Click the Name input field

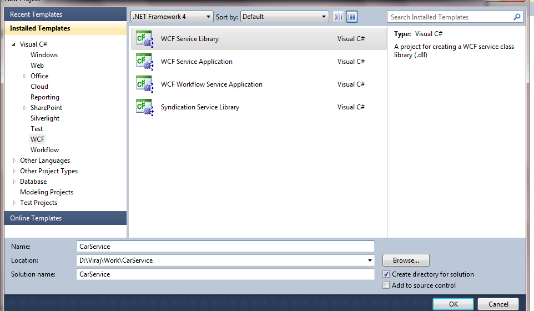[x=225, y=246]
